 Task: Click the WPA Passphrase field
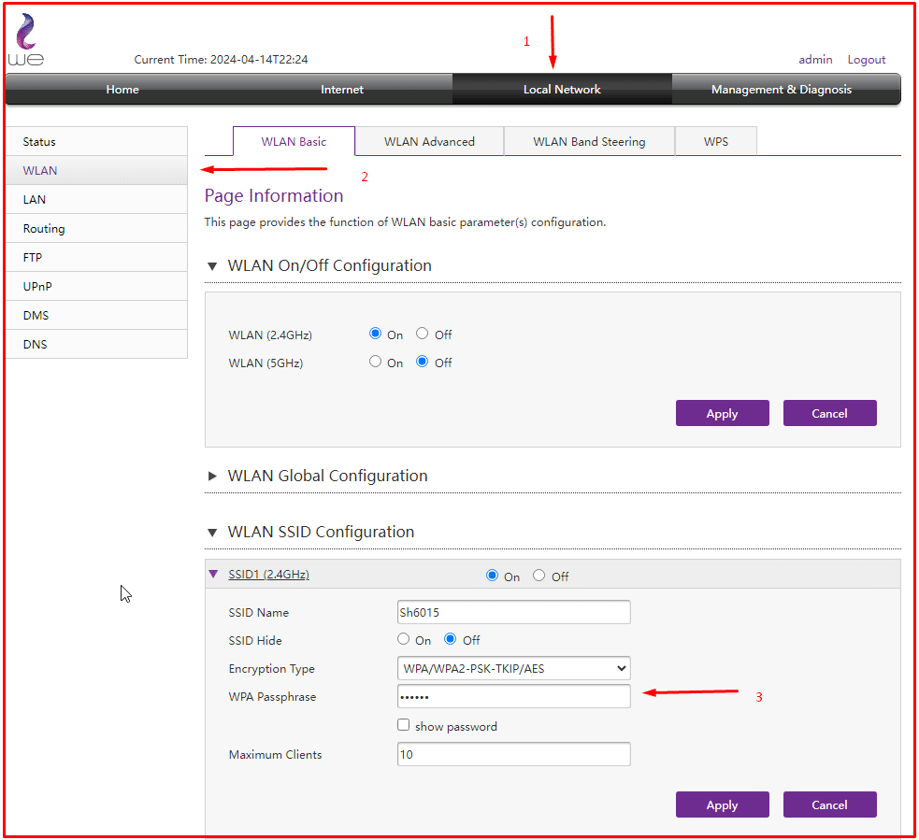click(513, 697)
